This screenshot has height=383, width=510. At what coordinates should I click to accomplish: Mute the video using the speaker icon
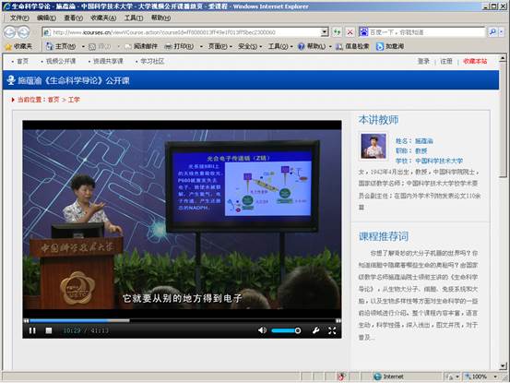(262, 330)
